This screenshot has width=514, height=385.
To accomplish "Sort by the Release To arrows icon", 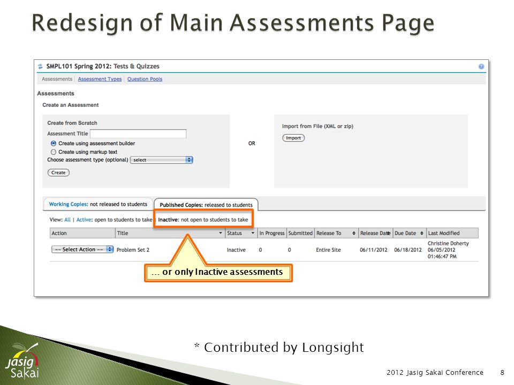I will coord(354,233).
